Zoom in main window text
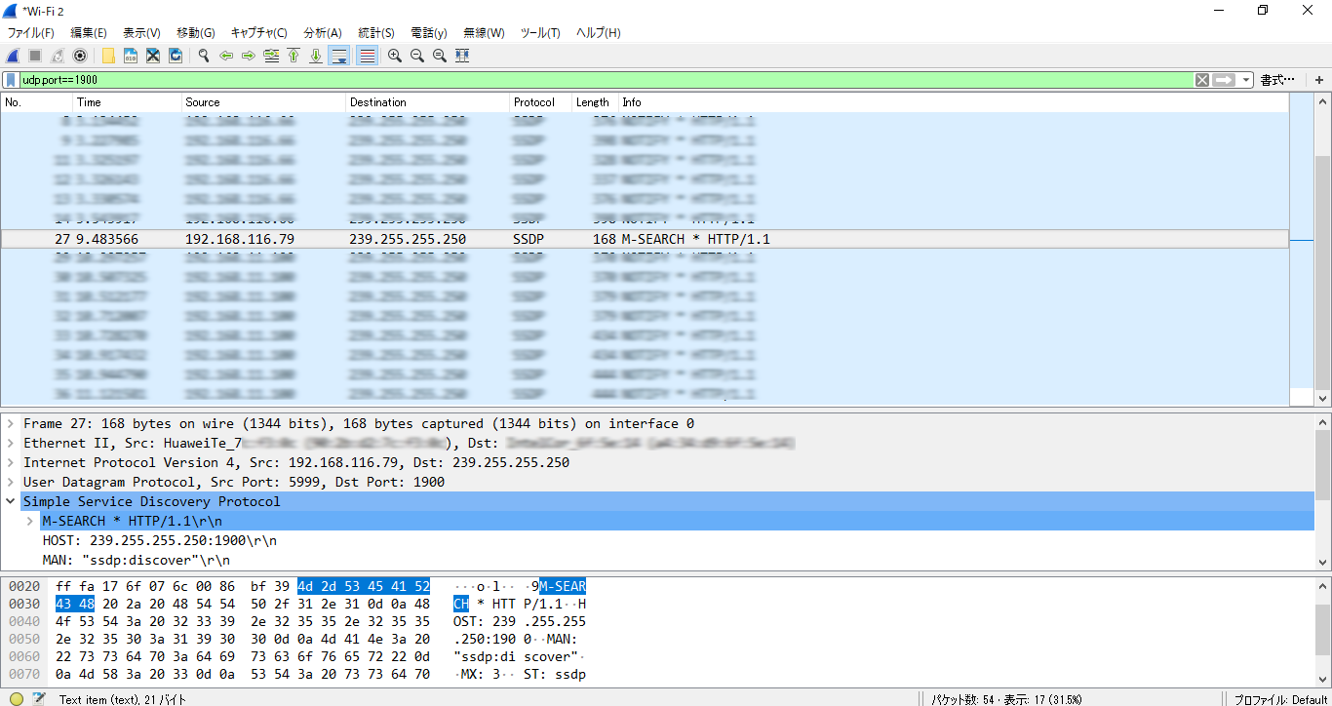This screenshot has height=706, width=1332. pos(395,56)
